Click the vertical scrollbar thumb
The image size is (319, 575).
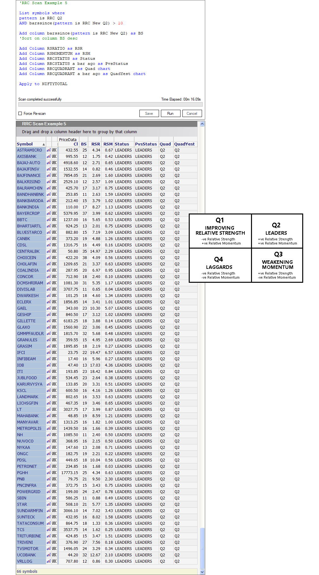pyautogui.click(x=202, y=548)
